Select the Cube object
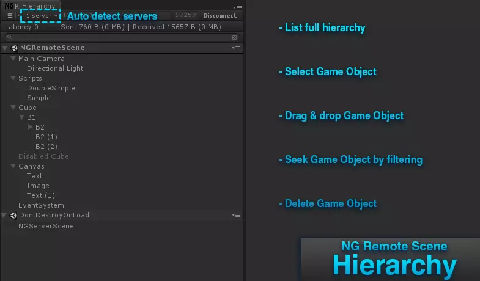Viewport: 480px width, 281px height. tap(28, 108)
